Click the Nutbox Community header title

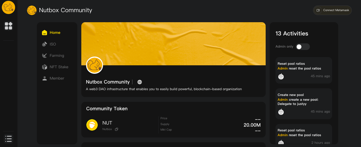pos(65,10)
